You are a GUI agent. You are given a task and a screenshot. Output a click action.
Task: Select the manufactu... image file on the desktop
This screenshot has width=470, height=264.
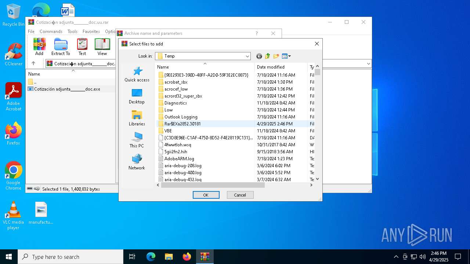click(x=41, y=213)
